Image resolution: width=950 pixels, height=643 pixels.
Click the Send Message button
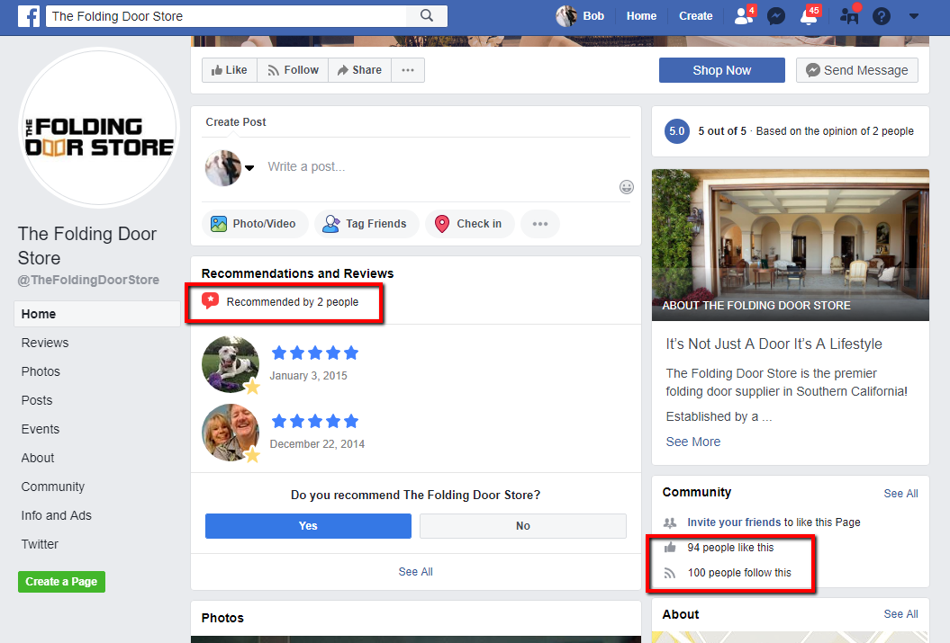[856, 70]
